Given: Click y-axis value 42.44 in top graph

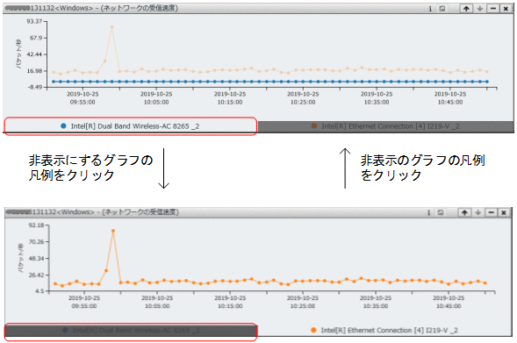Looking at the screenshot, I should (x=34, y=54).
